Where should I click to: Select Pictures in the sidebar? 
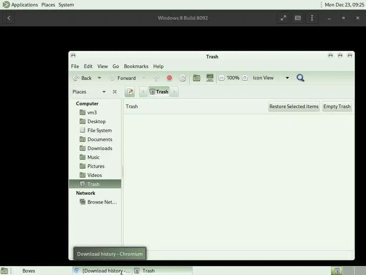95,166
